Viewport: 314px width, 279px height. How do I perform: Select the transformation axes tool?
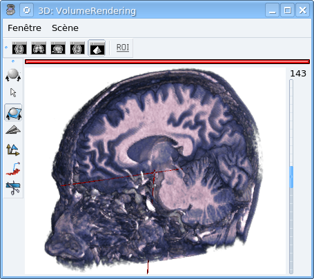(13, 149)
